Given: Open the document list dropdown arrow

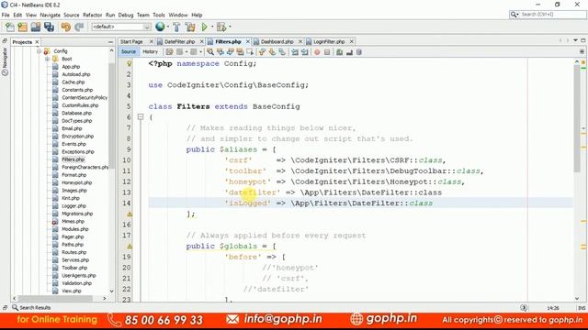Looking at the screenshot, I should click(575, 40).
